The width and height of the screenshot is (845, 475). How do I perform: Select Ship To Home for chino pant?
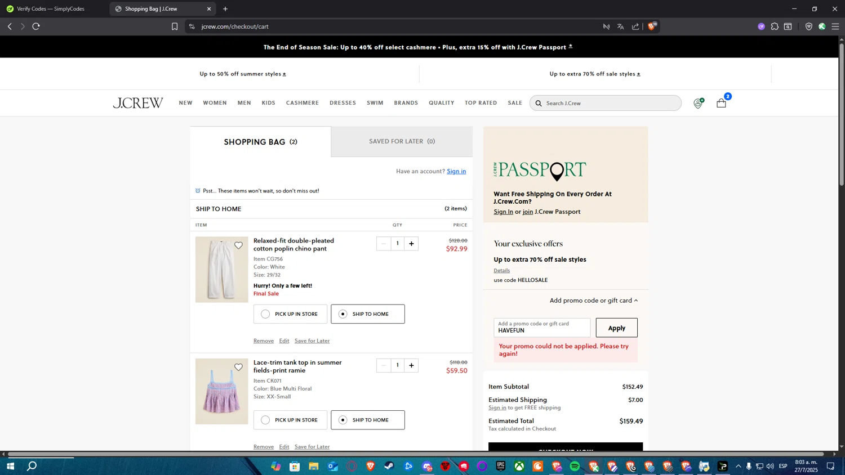pyautogui.click(x=368, y=314)
